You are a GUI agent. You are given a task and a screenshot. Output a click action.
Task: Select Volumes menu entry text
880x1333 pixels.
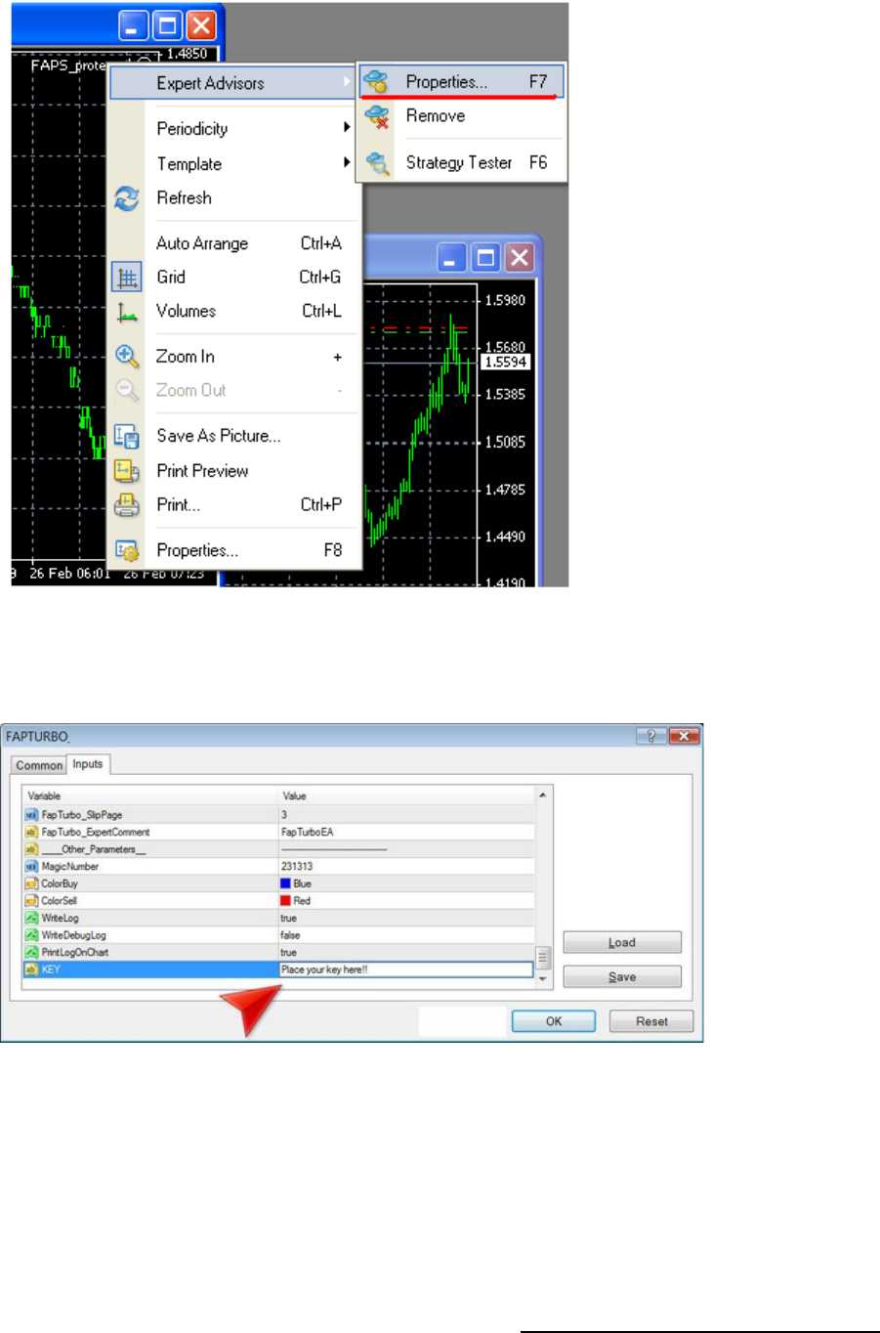(x=186, y=312)
